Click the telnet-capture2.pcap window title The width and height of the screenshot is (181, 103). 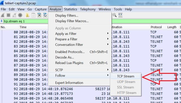click(20, 3)
